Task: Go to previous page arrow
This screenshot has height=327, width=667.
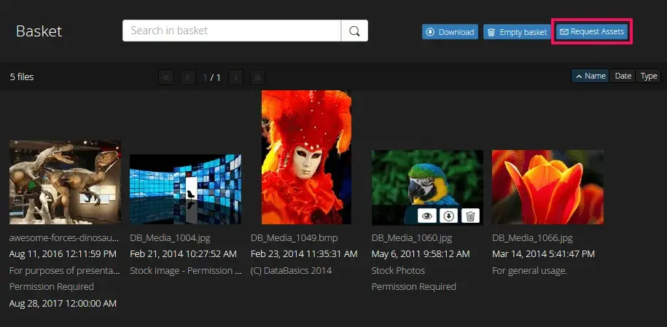Action: pos(188,76)
